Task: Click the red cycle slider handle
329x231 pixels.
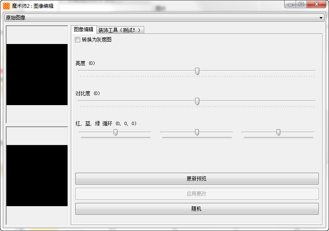Action: pyautogui.click(x=115, y=132)
